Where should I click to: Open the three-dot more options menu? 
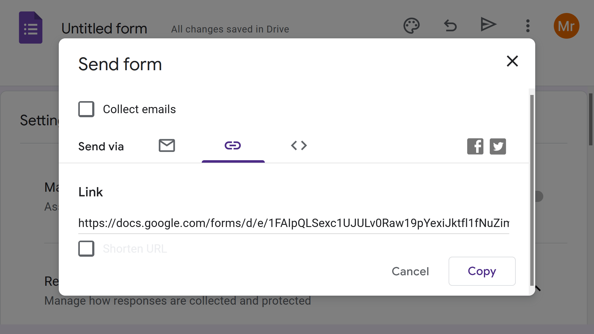pyautogui.click(x=528, y=26)
